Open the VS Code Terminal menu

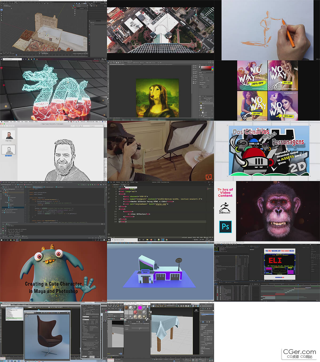tap(132, 182)
